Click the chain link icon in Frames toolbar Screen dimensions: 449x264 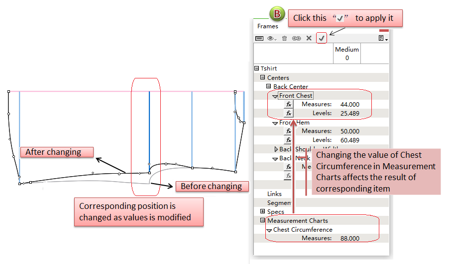click(297, 38)
